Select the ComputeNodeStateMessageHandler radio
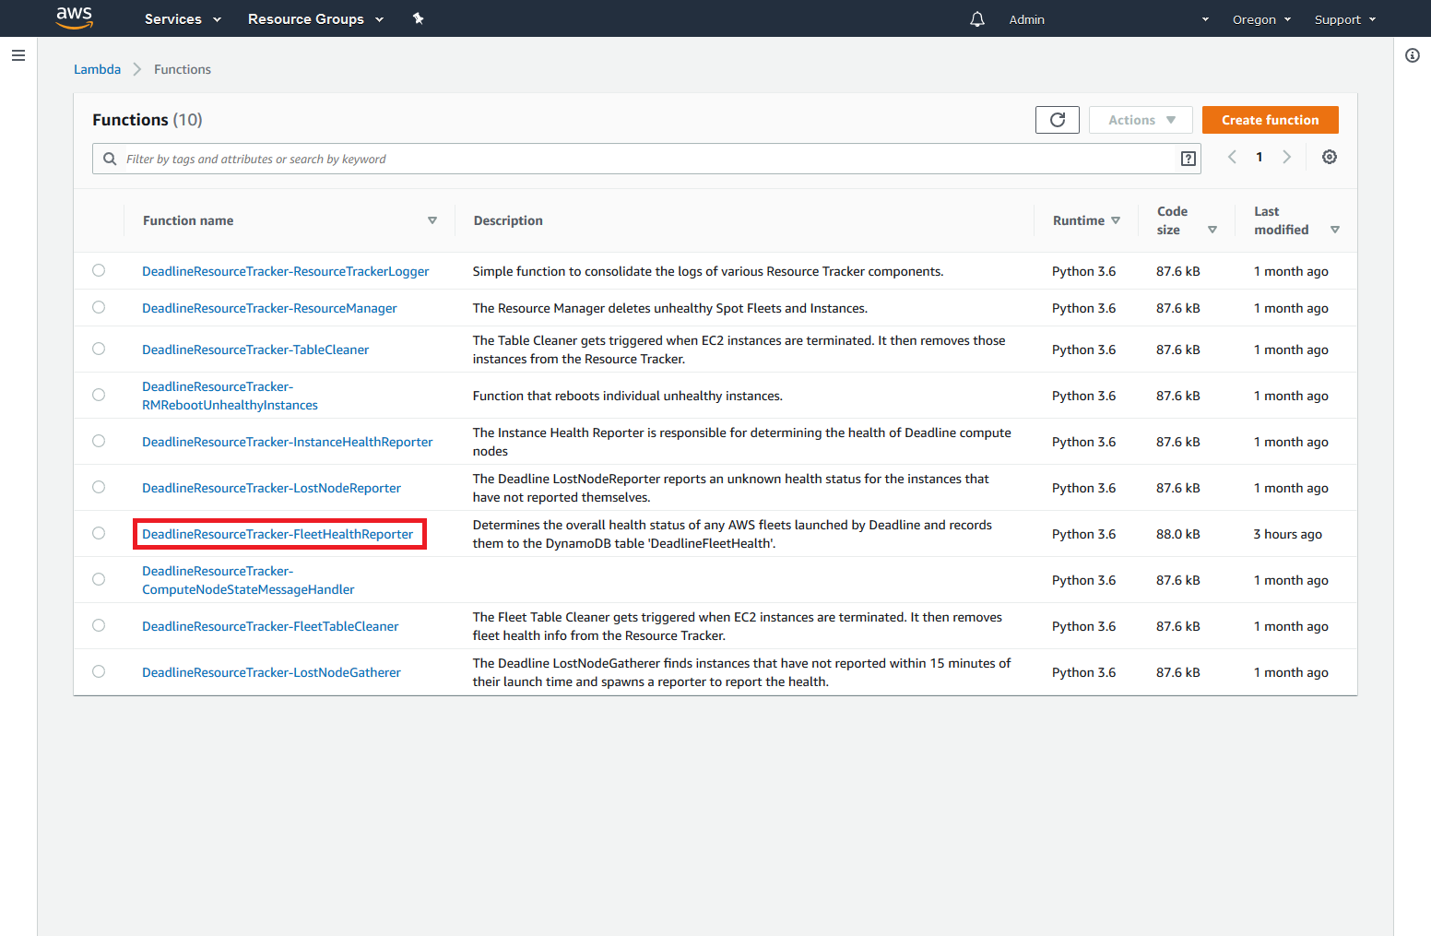The width and height of the screenshot is (1431, 936). (x=99, y=579)
